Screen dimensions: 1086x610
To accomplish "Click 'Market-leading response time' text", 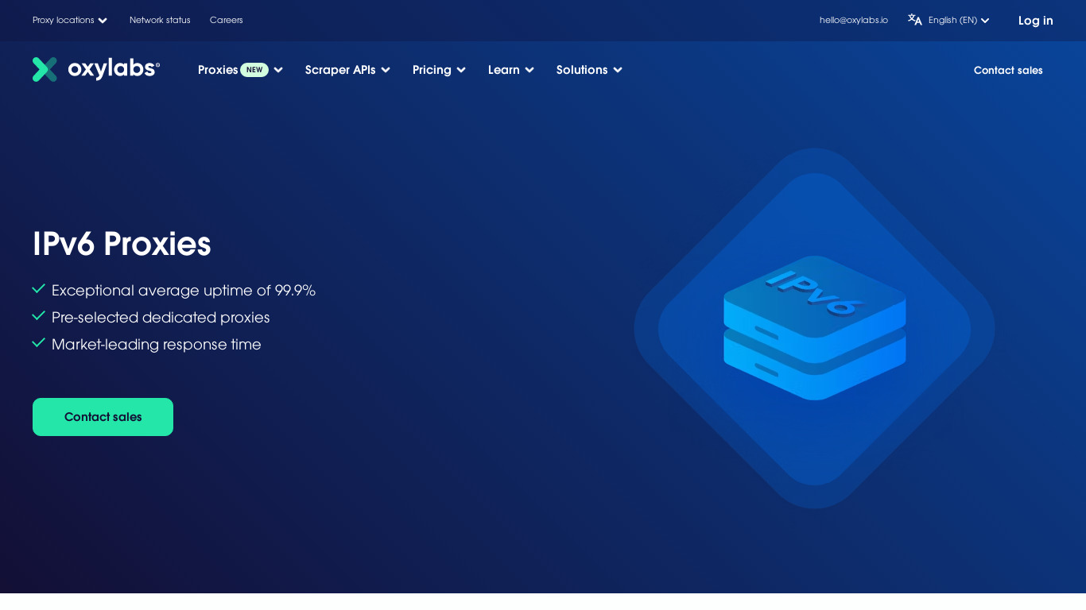I will 157,345.
